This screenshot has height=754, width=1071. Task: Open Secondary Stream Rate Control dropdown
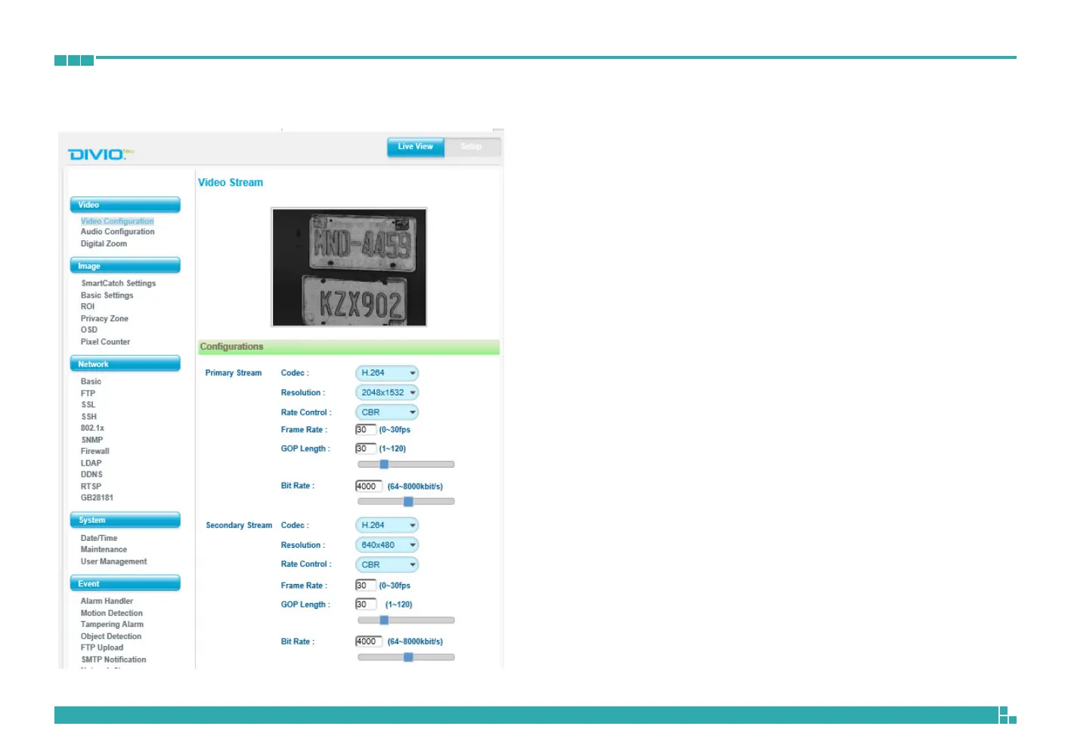tap(387, 565)
